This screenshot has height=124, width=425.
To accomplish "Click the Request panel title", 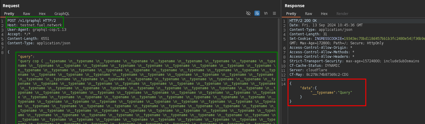I will click(x=11, y=6).
